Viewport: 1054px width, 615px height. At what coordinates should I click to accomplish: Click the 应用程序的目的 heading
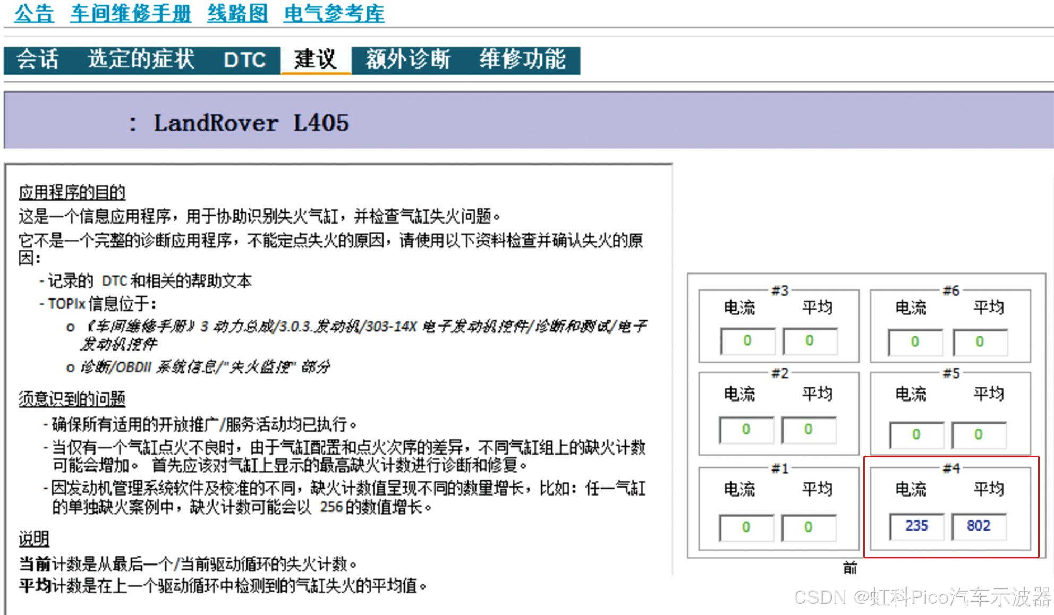tap(72, 192)
